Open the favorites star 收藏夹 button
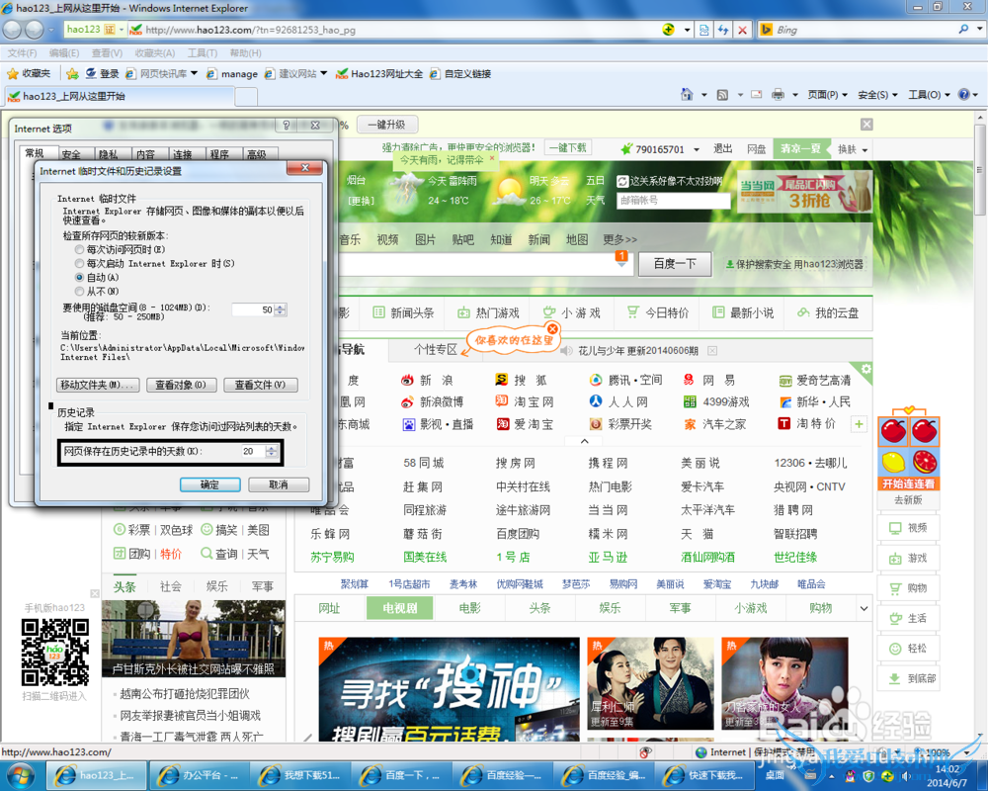Image resolution: width=988 pixels, height=791 pixels. click(x=29, y=74)
